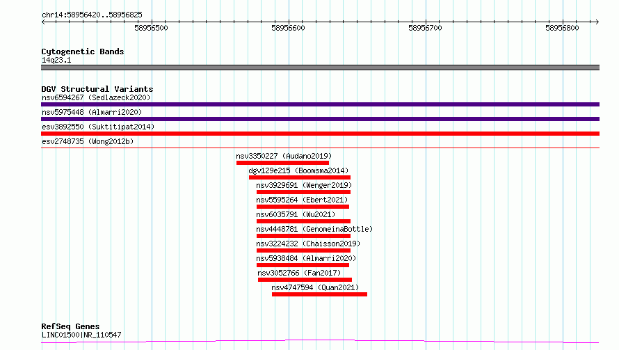This screenshot has height=350, width=619.
Task: Open nsv5975448 (Almarri2020) variant label
Action: tap(92, 112)
